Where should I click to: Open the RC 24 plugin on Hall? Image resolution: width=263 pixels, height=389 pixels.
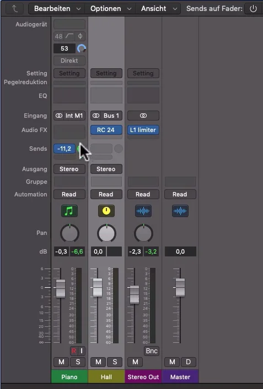coord(106,130)
